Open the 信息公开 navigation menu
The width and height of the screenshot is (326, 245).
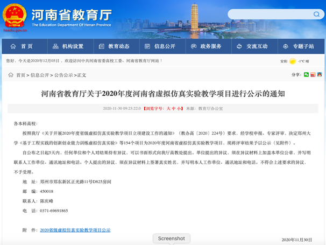tap(161, 46)
